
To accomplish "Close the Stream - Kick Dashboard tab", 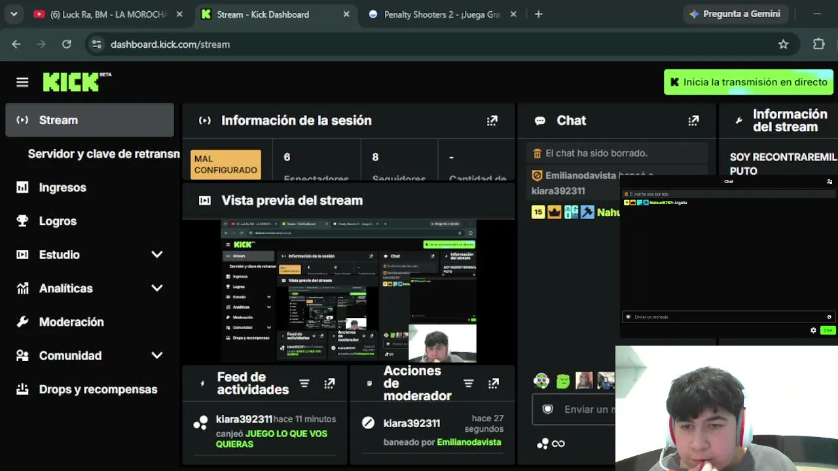I will [x=346, y=14].
